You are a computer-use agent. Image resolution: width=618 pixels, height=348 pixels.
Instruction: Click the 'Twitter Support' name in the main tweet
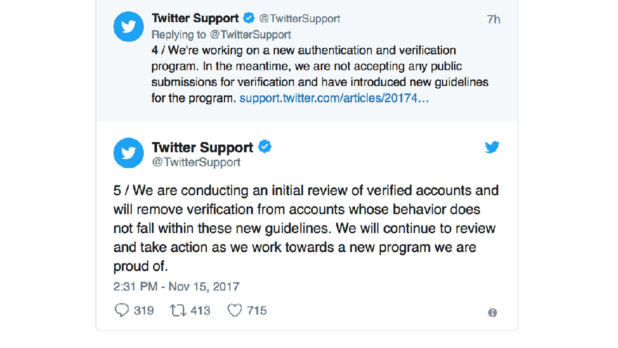(x=202, y=147)
